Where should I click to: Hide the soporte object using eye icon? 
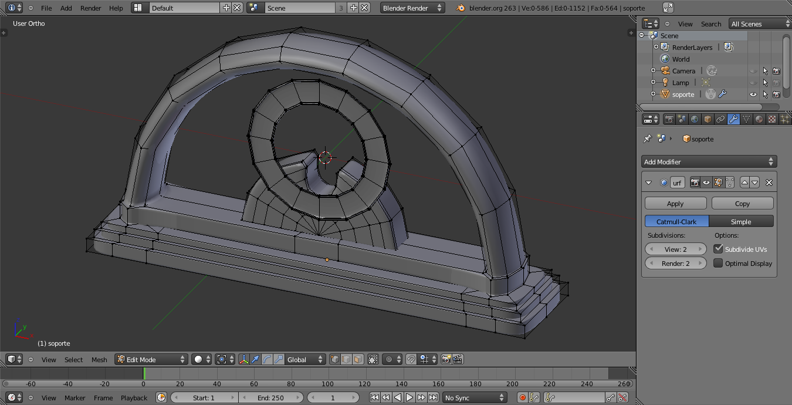coord(753,94)
